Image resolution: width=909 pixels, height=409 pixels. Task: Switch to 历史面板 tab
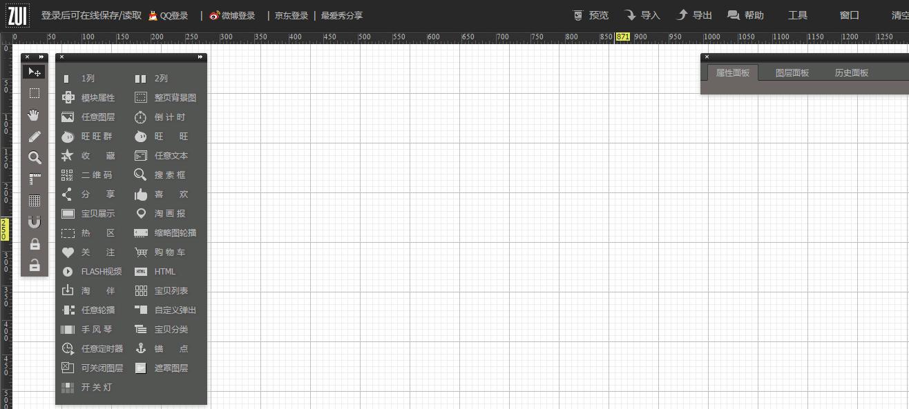pyautogui.click(x=852, y=72)
